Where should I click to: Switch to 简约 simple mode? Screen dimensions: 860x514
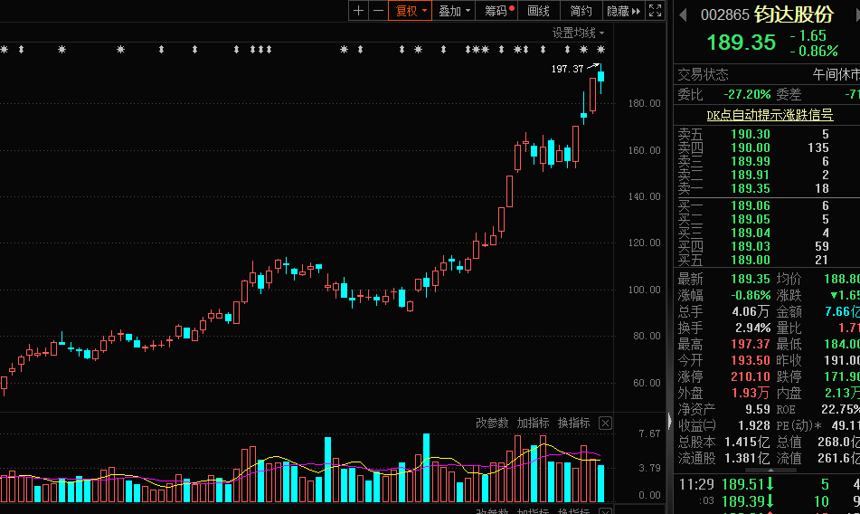(x=581, y=11)
